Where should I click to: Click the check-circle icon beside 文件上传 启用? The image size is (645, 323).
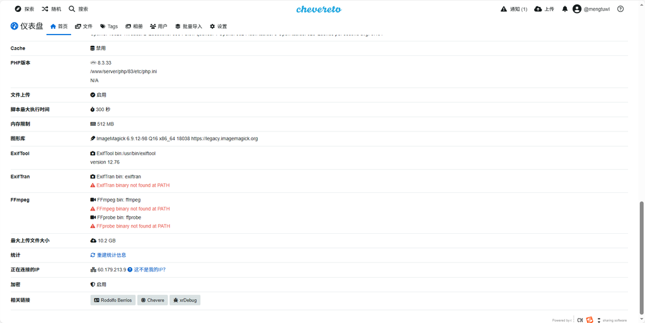tap(93, 95)
